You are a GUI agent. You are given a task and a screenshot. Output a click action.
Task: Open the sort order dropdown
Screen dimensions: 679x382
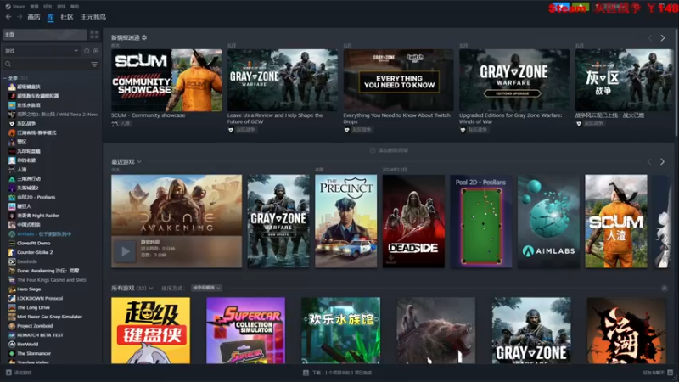[x=206, y=288]
